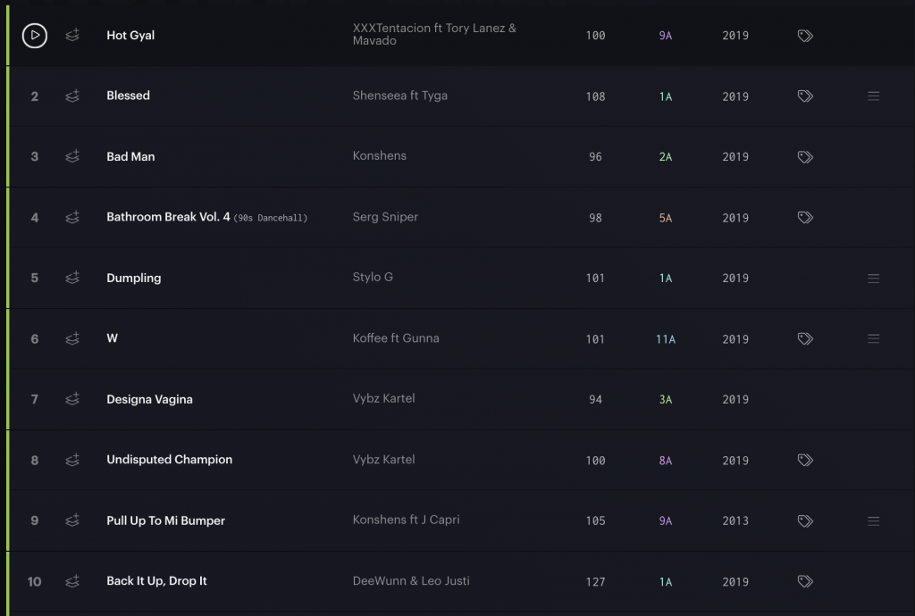Image resolution: width=915 pixels, height=616 pixels.
Task: Add Hot Gyal to crate
Action: click(72, 35)
